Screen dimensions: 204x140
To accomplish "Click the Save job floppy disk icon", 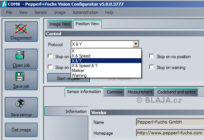I will coord(20,76).
